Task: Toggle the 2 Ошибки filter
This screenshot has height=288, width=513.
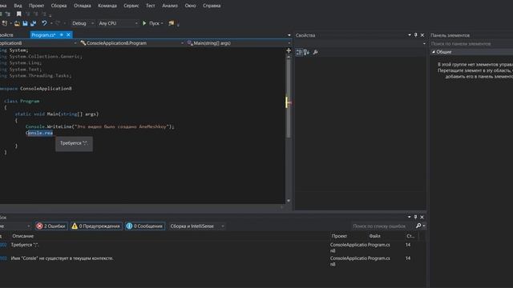Action: (51, 226)
